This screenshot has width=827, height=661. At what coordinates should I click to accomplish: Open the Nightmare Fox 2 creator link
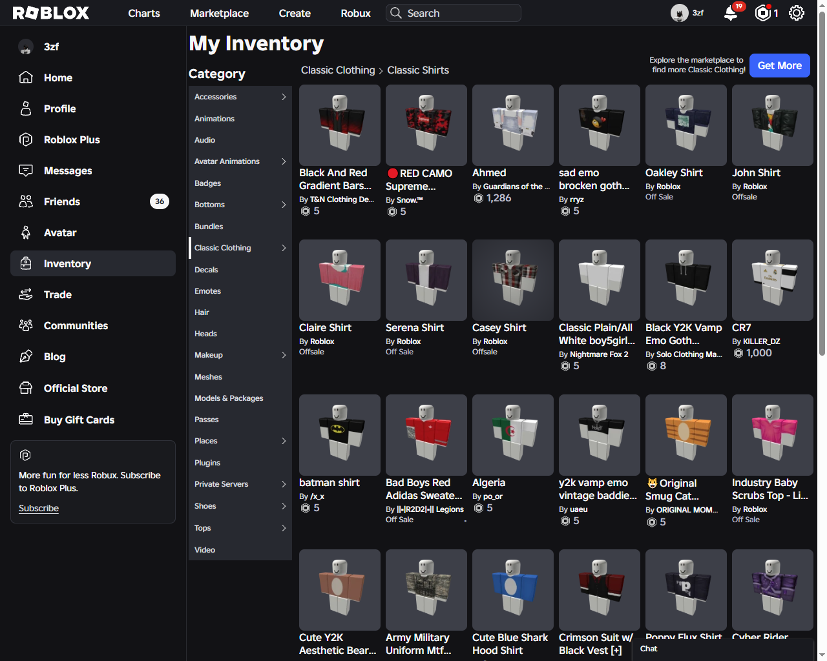coord(599,354)
